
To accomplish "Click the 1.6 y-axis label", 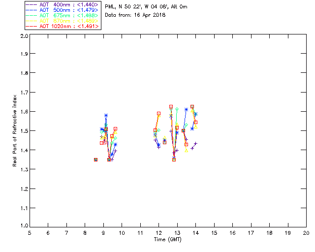I will click(x=24, y=112).
